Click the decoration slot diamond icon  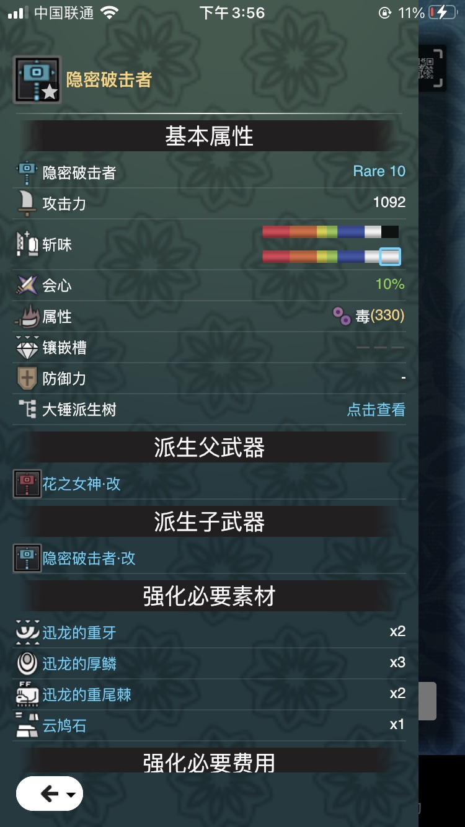coord(27,348)
